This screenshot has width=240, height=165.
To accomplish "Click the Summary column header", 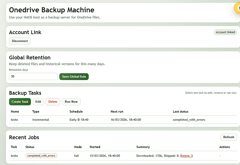I will [x=143, y=147].
